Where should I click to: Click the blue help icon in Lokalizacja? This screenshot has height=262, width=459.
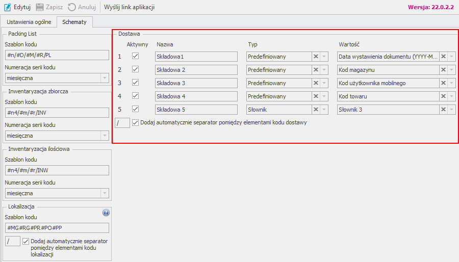tap(106, 213)
